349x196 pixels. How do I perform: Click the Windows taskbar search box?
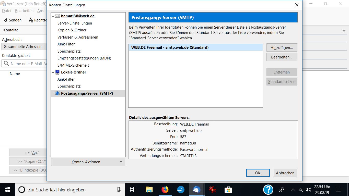(70, 190)
